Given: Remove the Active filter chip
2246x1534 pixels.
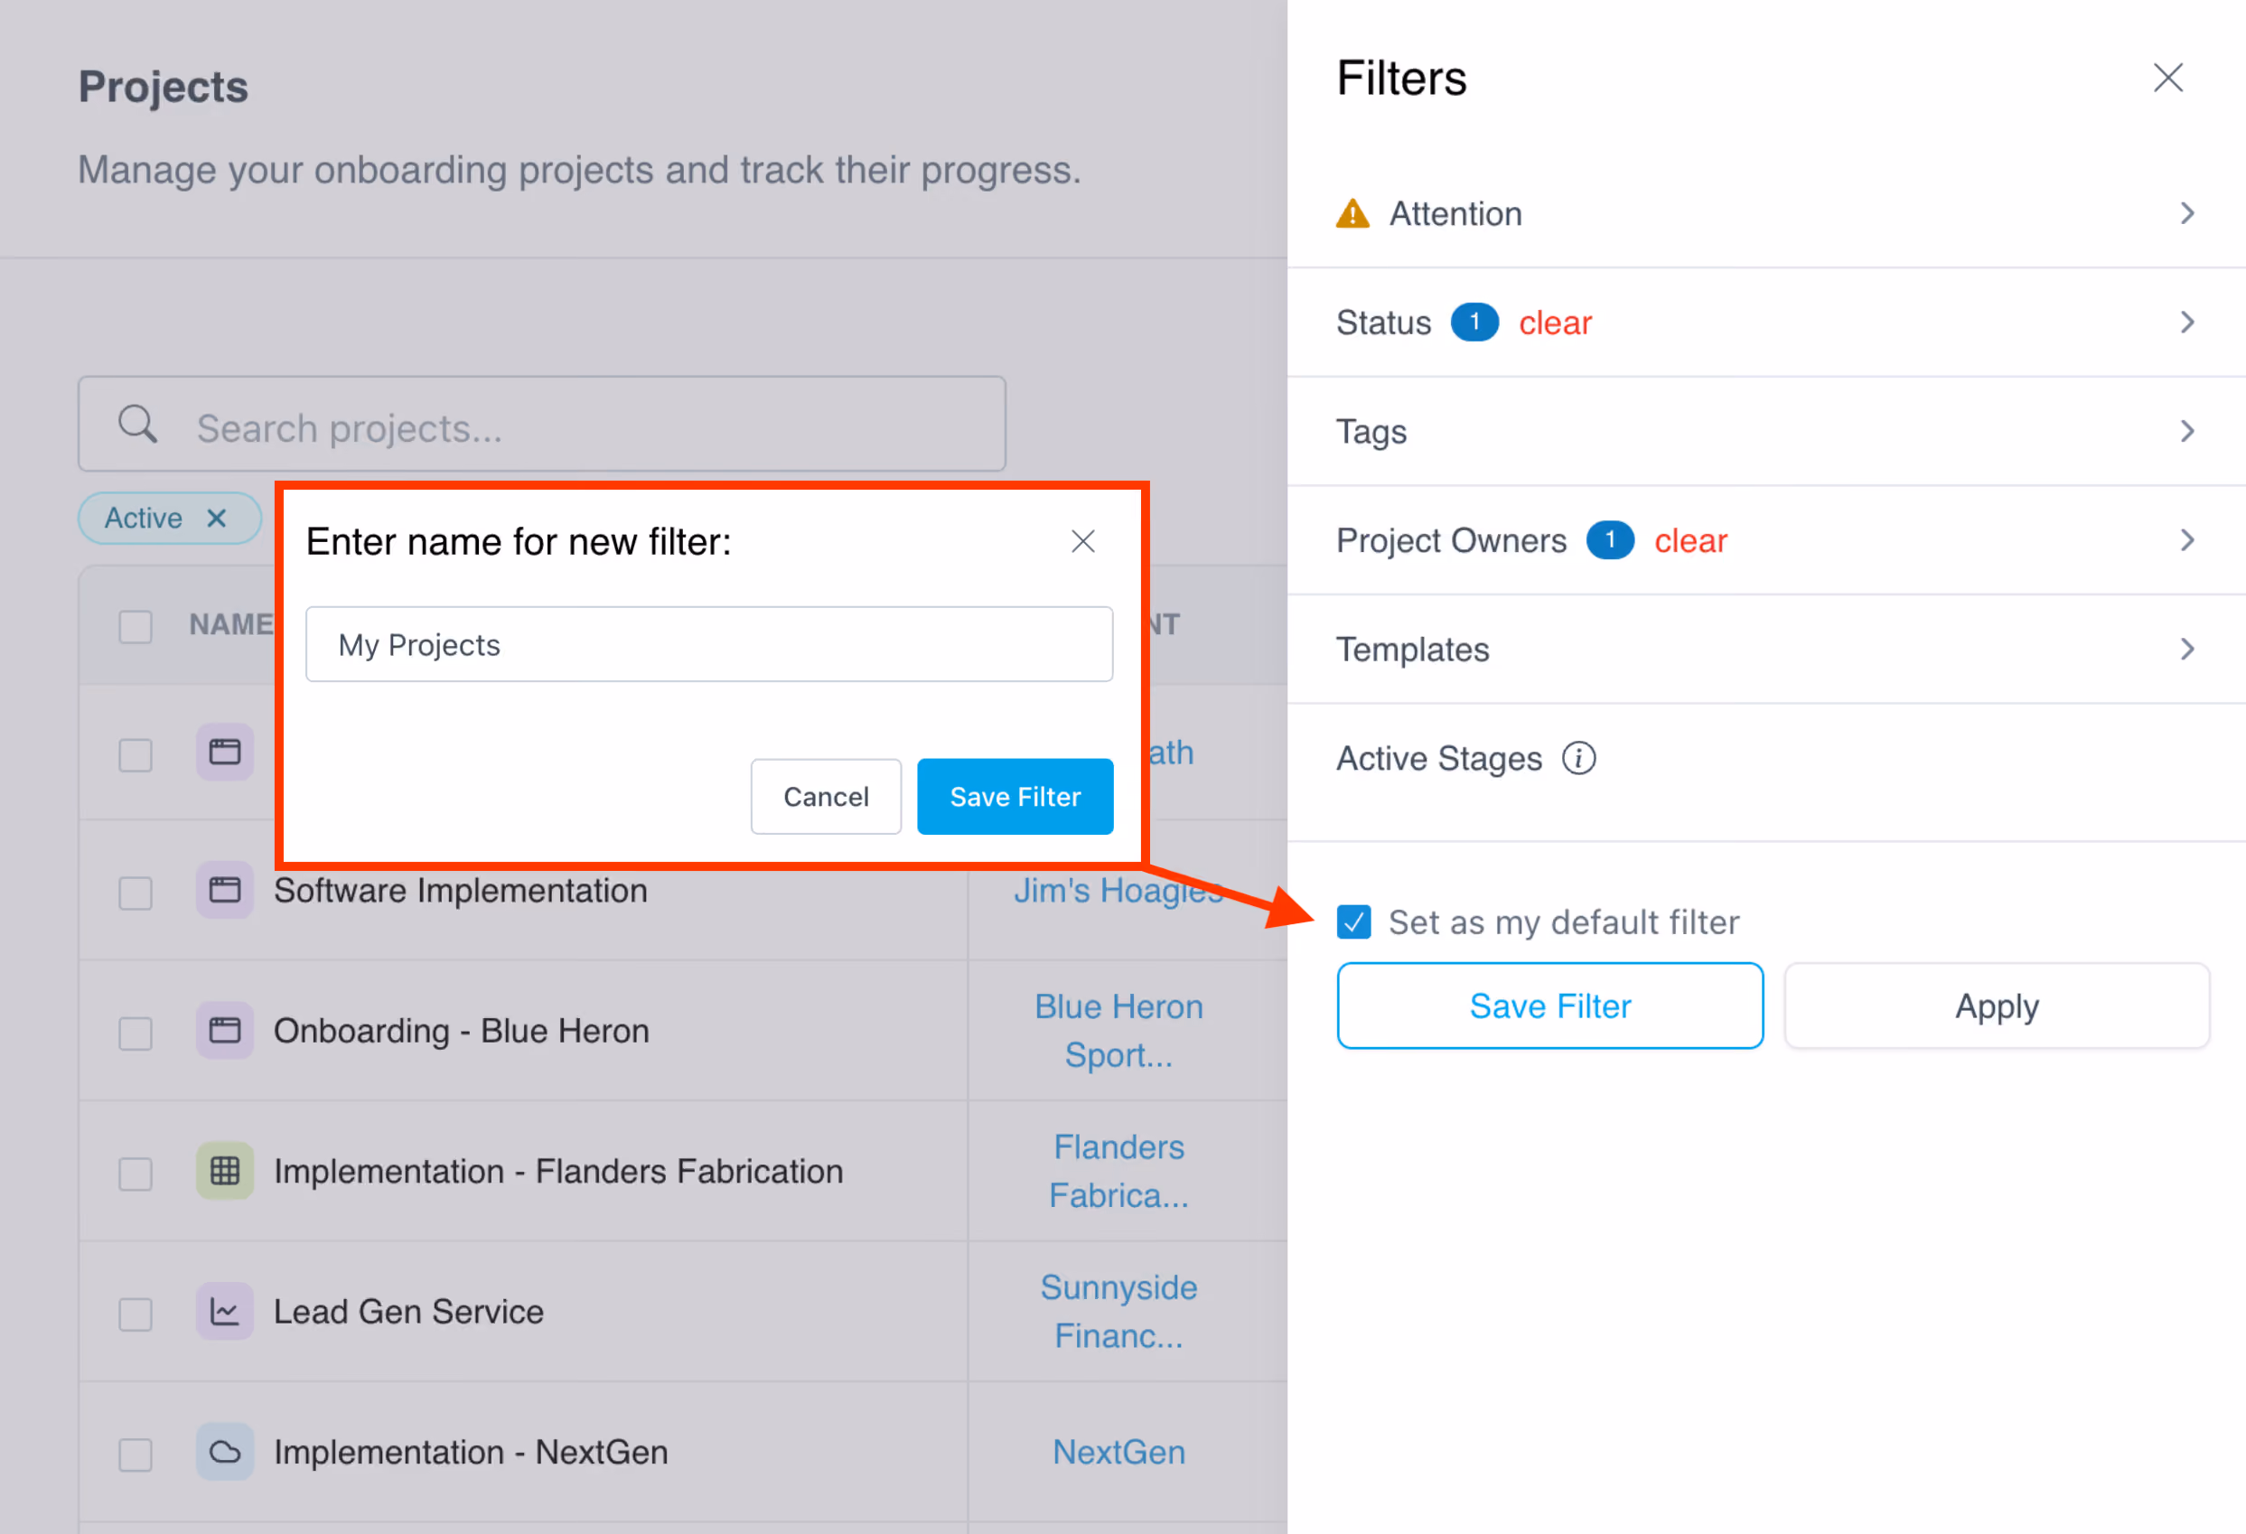Looking at the screenshot, I should (217, 518).
